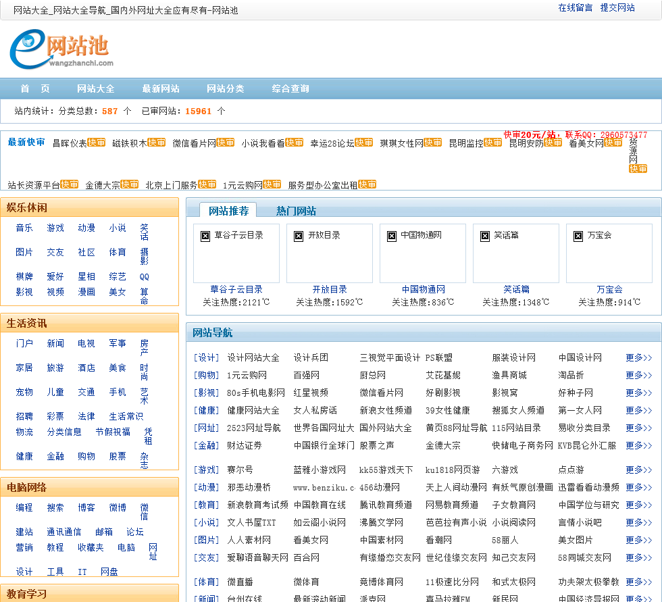Expand 更多>> in the 设计 row

pos(639,357)
